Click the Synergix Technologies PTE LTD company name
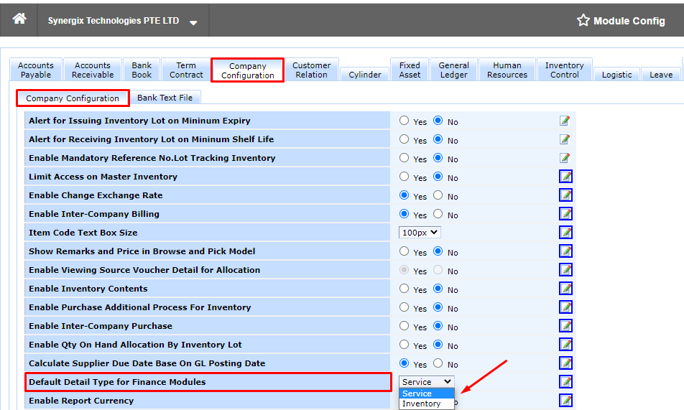Image resolution: width=684 pixels, height=410 pixels. [114, 21]
